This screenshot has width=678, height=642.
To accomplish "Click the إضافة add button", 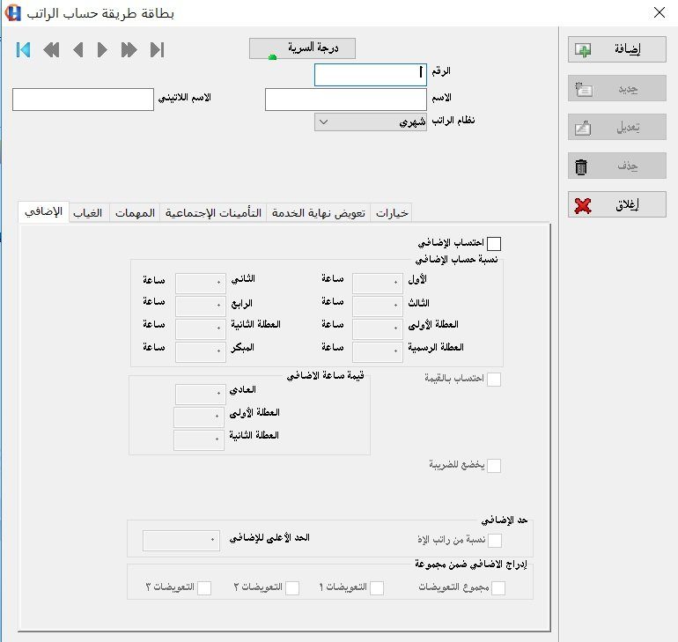I will [615, 50].
